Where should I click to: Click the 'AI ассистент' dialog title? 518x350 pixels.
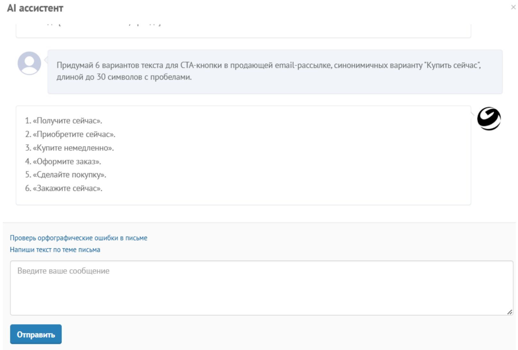click(x=35, y=8)
